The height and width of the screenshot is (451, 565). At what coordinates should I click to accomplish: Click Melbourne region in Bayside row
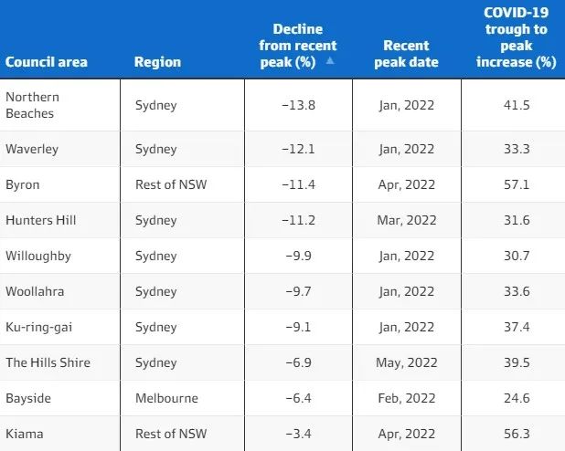166,398
